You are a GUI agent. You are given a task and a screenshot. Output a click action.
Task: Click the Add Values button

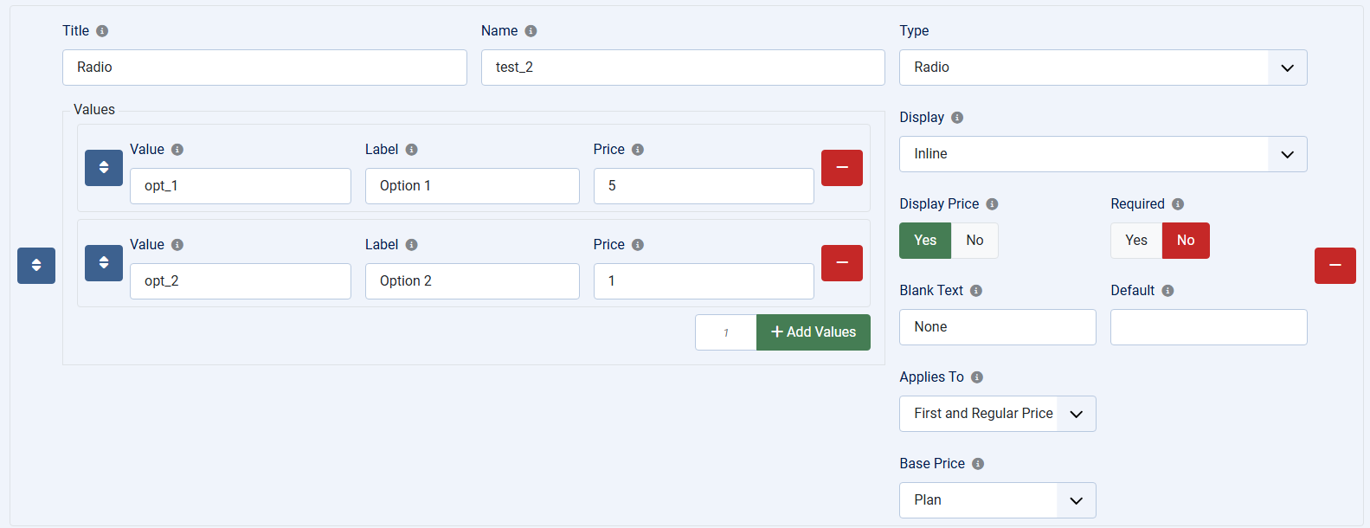814,332
